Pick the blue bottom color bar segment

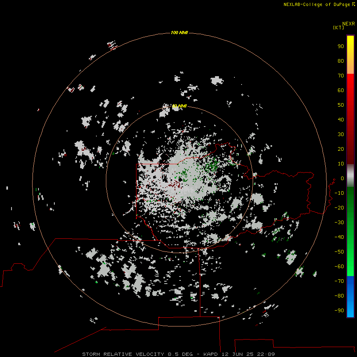click(350, 297)
